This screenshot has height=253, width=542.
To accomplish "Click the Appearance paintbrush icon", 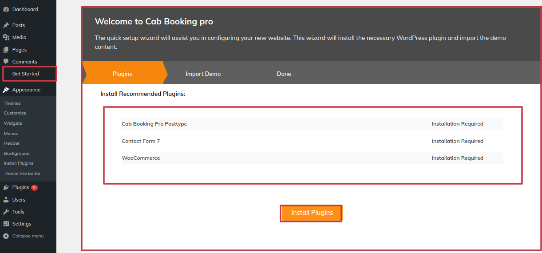I will pos(6,90).
